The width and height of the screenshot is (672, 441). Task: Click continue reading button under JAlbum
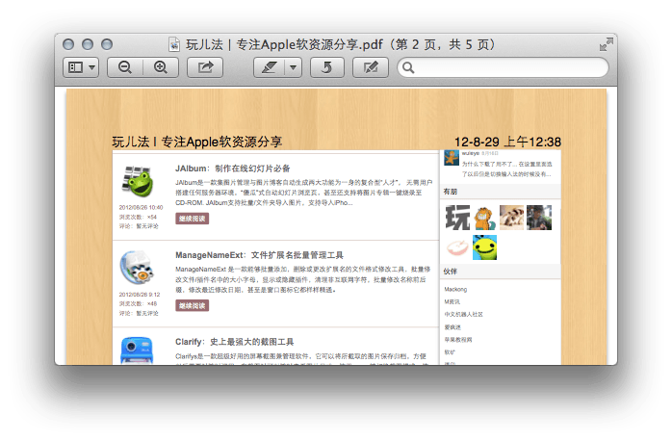coord(192,219)
